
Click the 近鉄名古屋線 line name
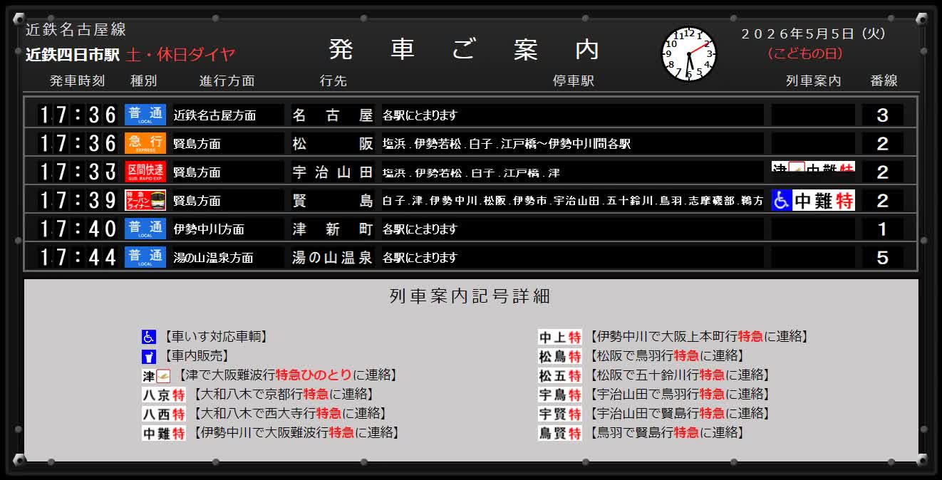(76, 30)
